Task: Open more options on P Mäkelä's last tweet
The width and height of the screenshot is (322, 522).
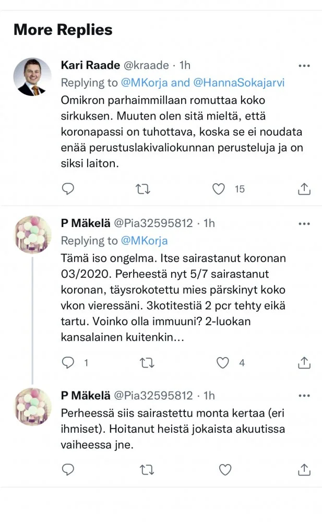Action: 304,395
